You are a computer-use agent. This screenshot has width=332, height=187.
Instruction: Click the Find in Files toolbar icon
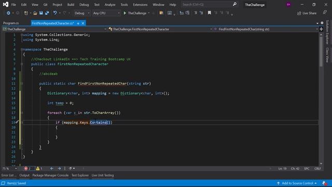point(161,13)
